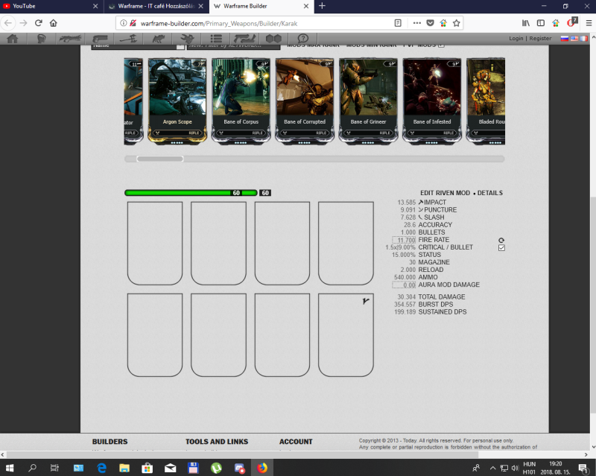
Task: Open a new browser tab
Action: coord(322,6)
